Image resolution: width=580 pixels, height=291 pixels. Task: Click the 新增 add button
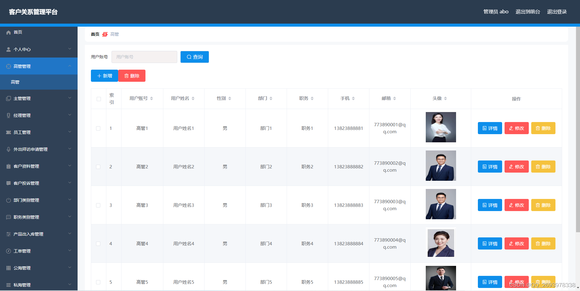[x=105, y=76]
